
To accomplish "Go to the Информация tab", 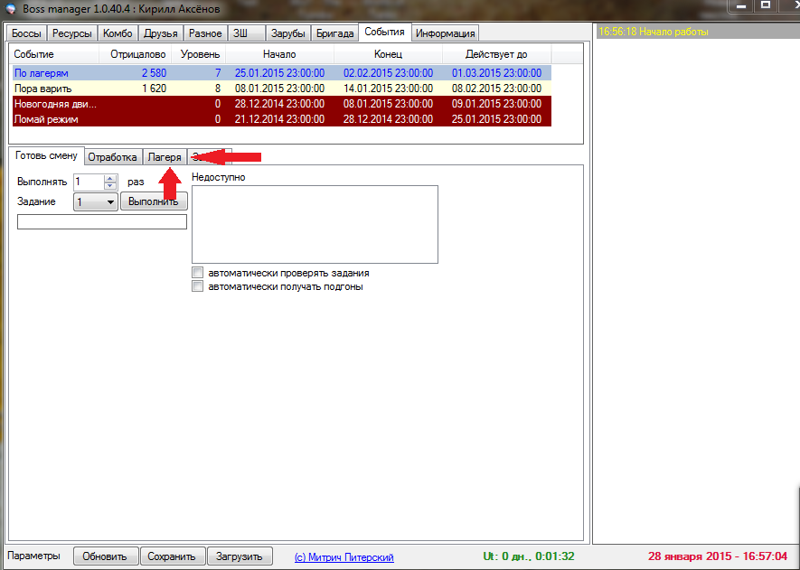I will [x=445, y=33].
